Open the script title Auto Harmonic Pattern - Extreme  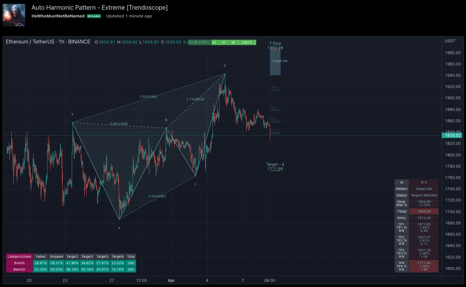(x=100, y=7)
